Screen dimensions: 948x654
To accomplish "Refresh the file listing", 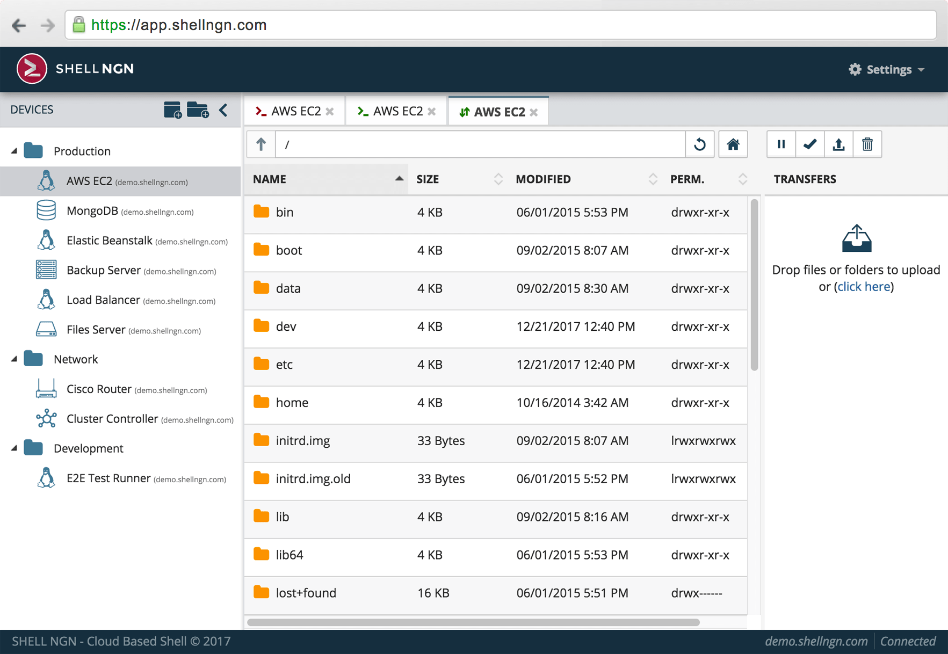I will tap(699, 144).
